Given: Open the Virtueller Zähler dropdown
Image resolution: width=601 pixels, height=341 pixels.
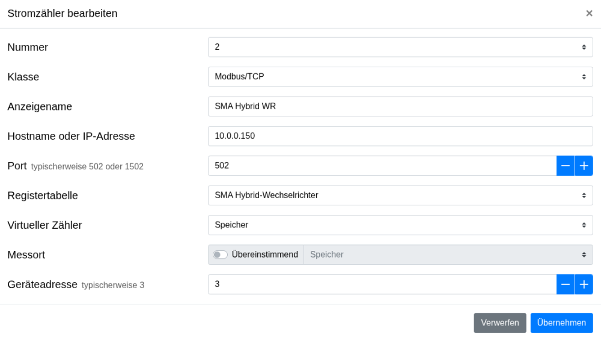Looking at the screenshot, I should click(x=400, y=225).
